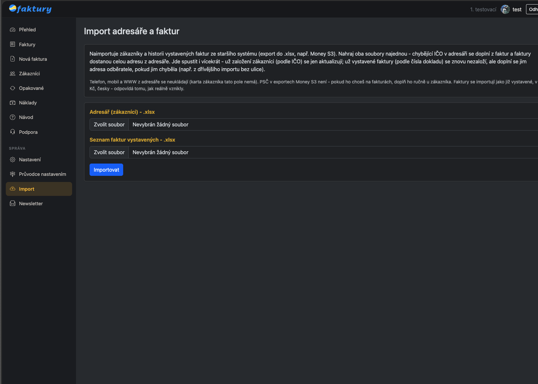The image size is (538, 384).
Task: Go to Faktury in the sidebar
Action: tap(39, 44)
